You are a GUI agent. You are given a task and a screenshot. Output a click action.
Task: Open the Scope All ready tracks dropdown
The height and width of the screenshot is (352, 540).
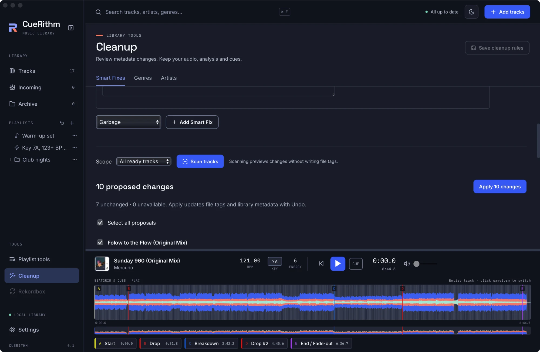(x=144, y=161)
